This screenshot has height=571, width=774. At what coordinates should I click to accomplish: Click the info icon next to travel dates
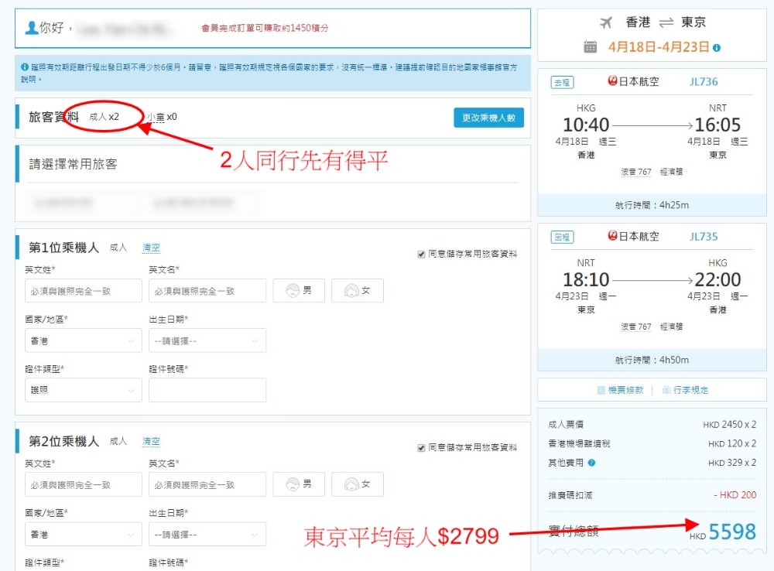717,48
